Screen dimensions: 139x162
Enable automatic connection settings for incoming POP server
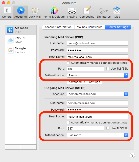click(x=68, y=63)
